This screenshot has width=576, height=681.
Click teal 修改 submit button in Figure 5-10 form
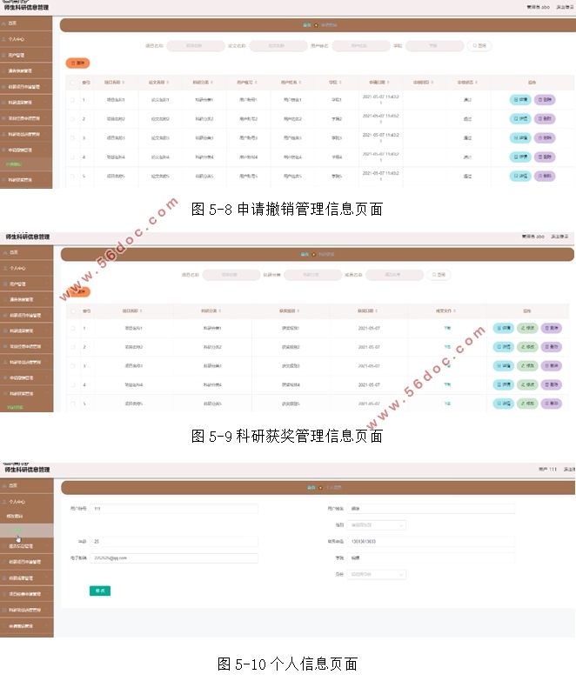click(x=100, y=591)
